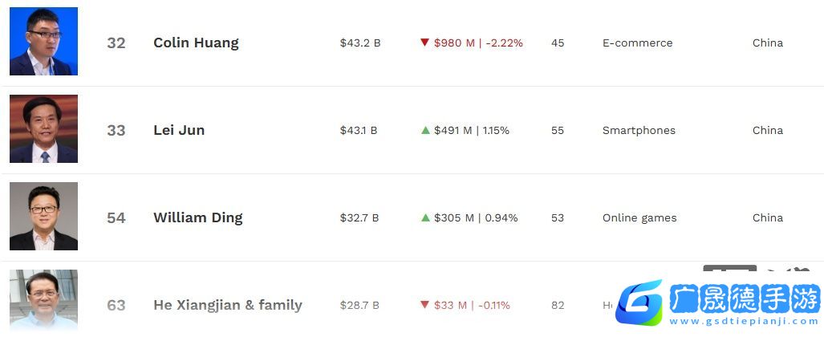Screen dimensions: 824x337
Task: Open Lei Jun's profile photo
Action: (43, 129)
